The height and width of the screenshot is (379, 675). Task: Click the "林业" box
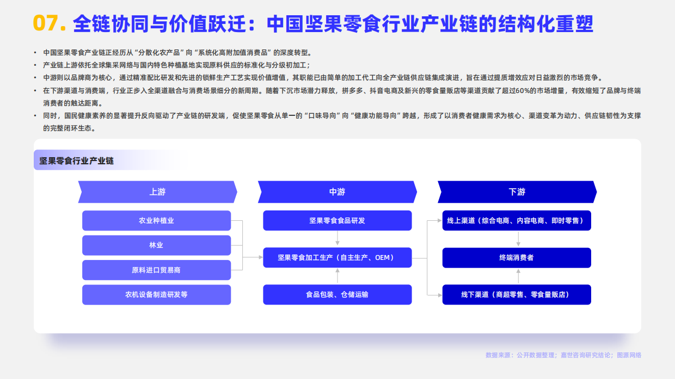click(x=157, y=245)
